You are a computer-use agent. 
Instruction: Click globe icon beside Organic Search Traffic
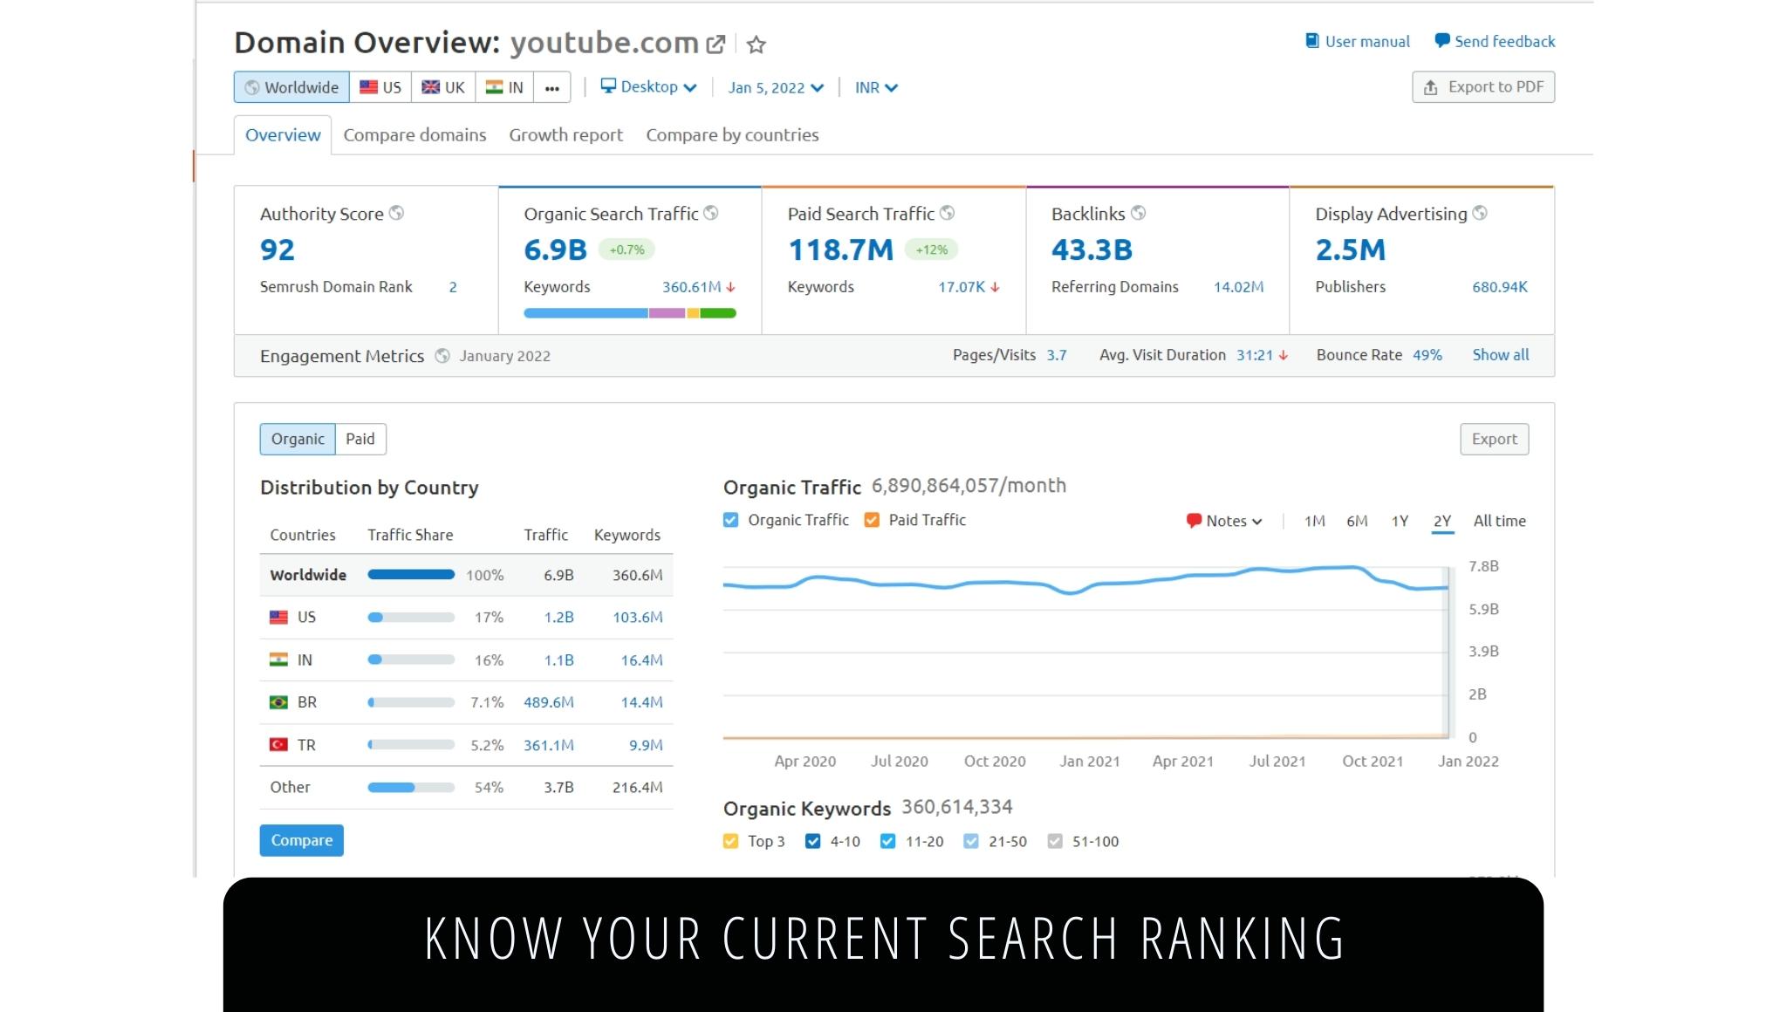[711, 213]
